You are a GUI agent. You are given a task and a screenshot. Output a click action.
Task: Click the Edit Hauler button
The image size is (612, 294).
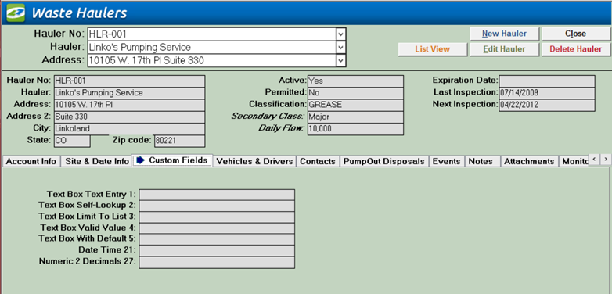(x=504, y=49)
